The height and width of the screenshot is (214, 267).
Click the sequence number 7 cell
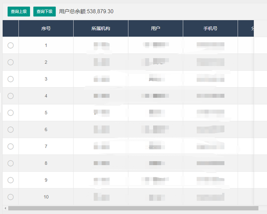(46, 146)
